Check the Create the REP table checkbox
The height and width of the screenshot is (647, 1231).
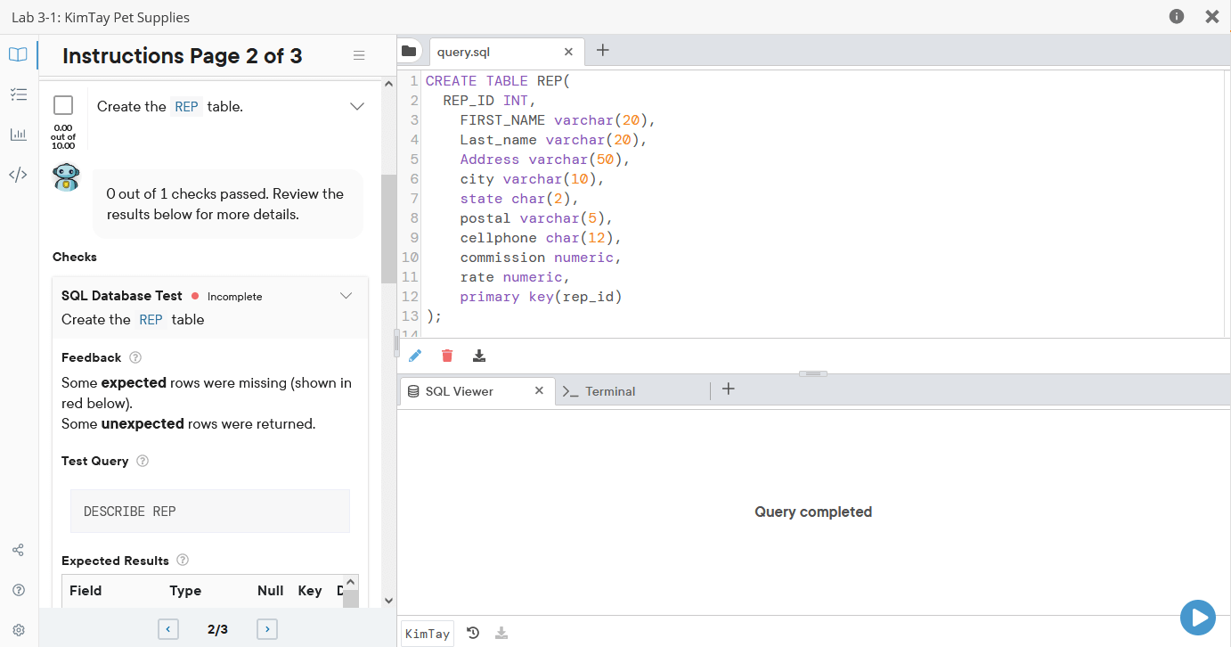(x=63, y=106)
